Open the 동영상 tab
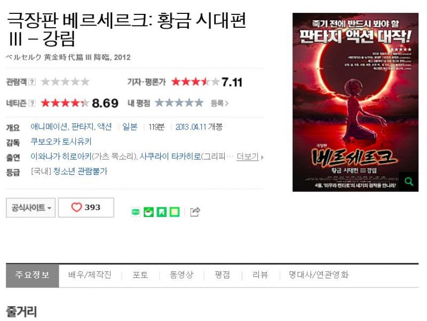 pos(181,275)
